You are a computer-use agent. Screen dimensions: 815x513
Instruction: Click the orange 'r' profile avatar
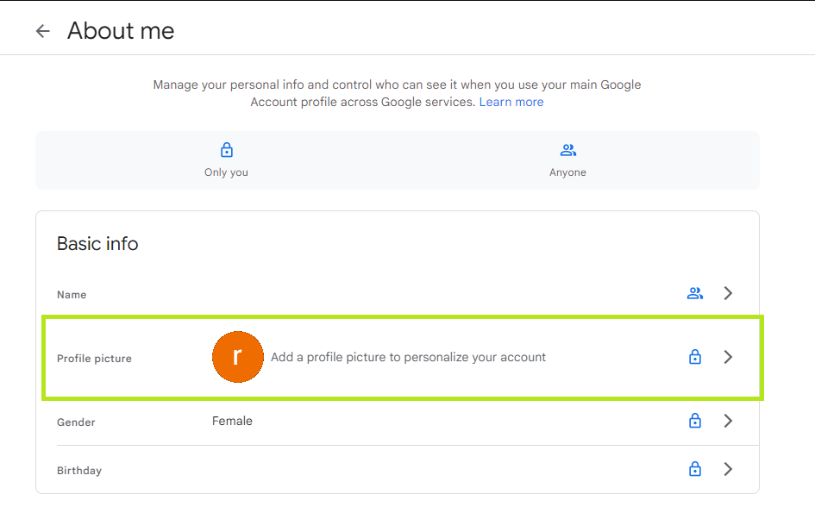237,357
